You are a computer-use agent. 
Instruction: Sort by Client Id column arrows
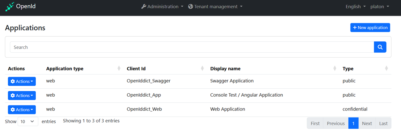click(x=202, y=68)
